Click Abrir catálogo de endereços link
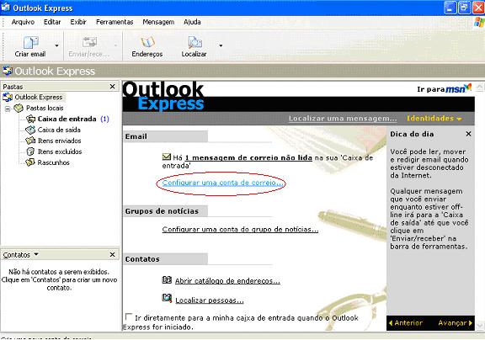This screenshot has height=340, width=485. coord(227,281)
